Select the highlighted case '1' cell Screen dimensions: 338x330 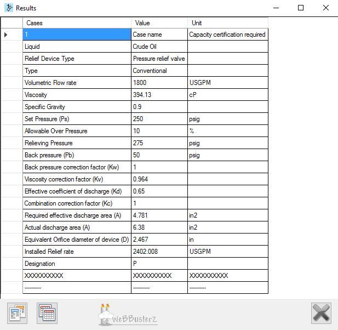(x=77, y=35)
